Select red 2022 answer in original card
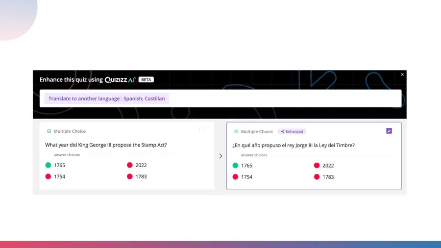 click(137, 165)
